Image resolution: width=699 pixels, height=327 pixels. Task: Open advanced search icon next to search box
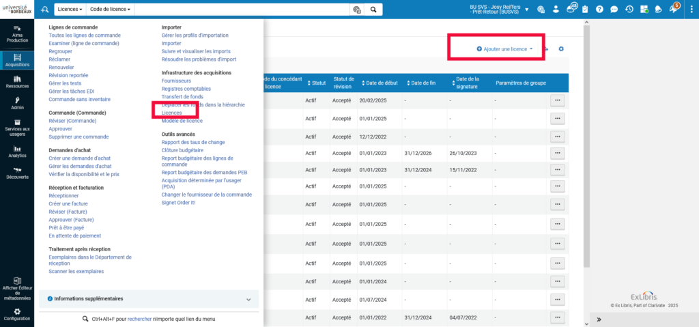(356, 10)
